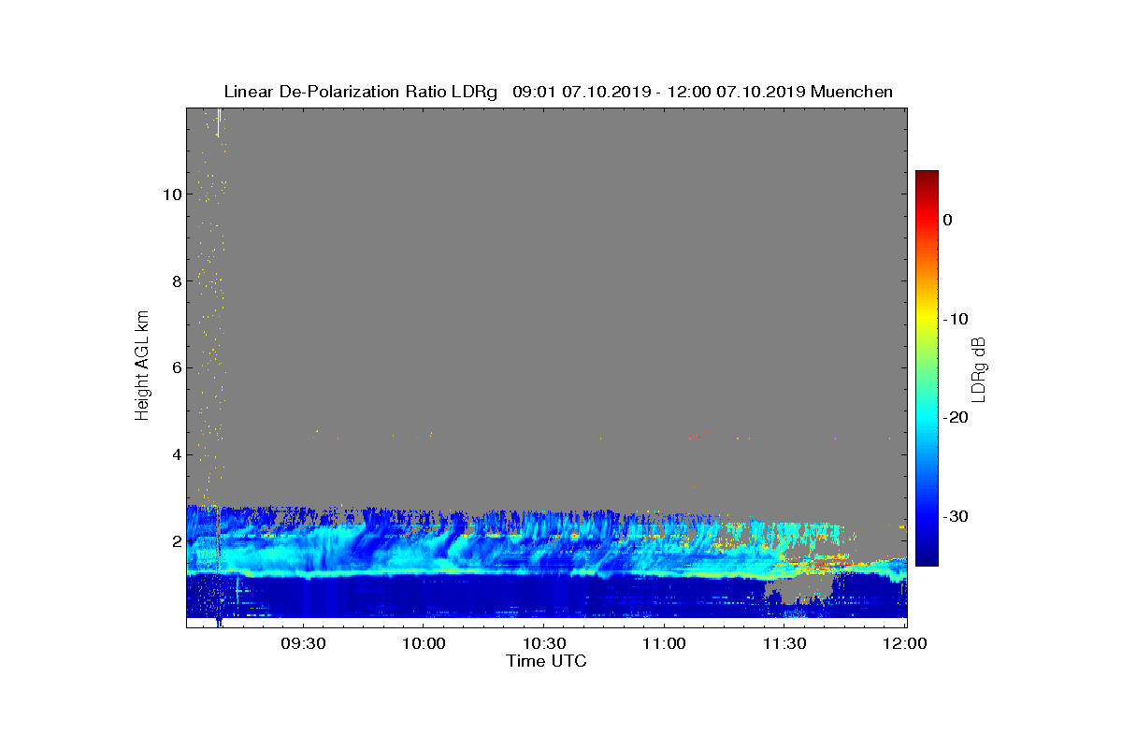
Task: Click the 'Height AGL km' axis label
Action: point(142,367)
